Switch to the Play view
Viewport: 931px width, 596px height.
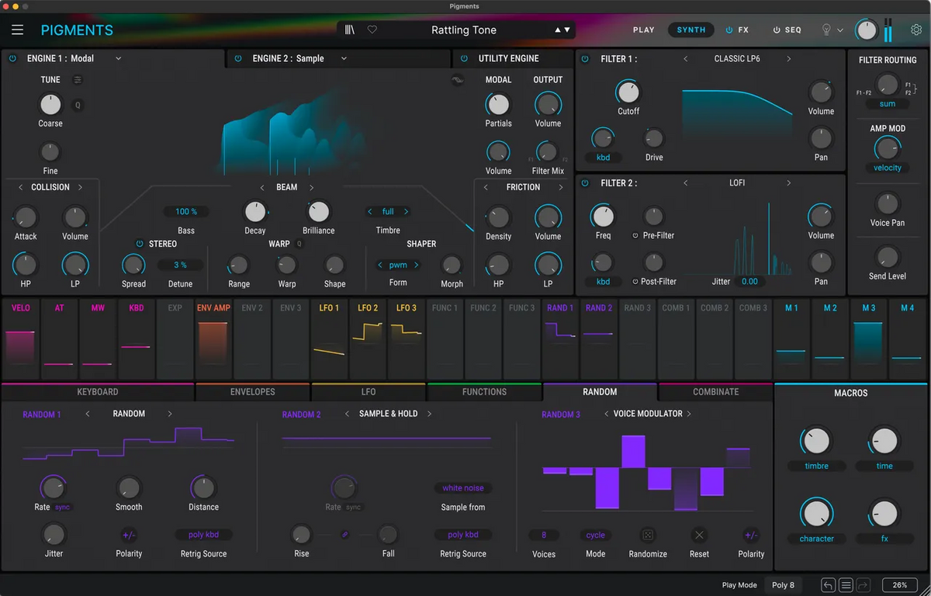click(x=643, y=30)
